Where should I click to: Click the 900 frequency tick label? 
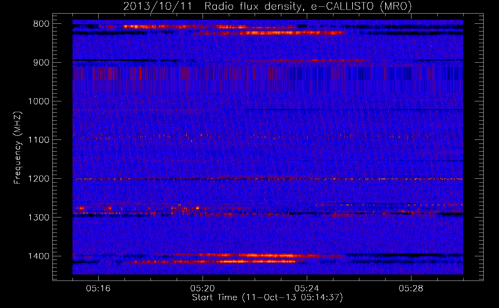tap(41, 63)
